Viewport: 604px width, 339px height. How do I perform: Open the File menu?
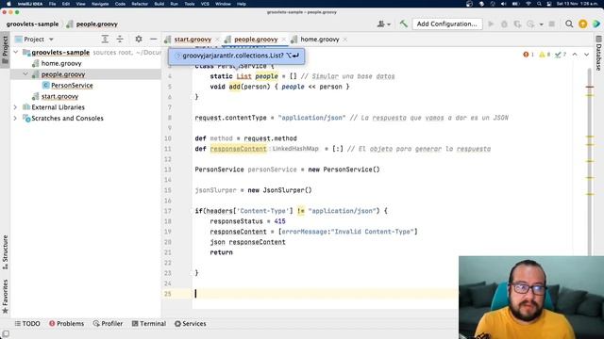(x=52, y=4)
